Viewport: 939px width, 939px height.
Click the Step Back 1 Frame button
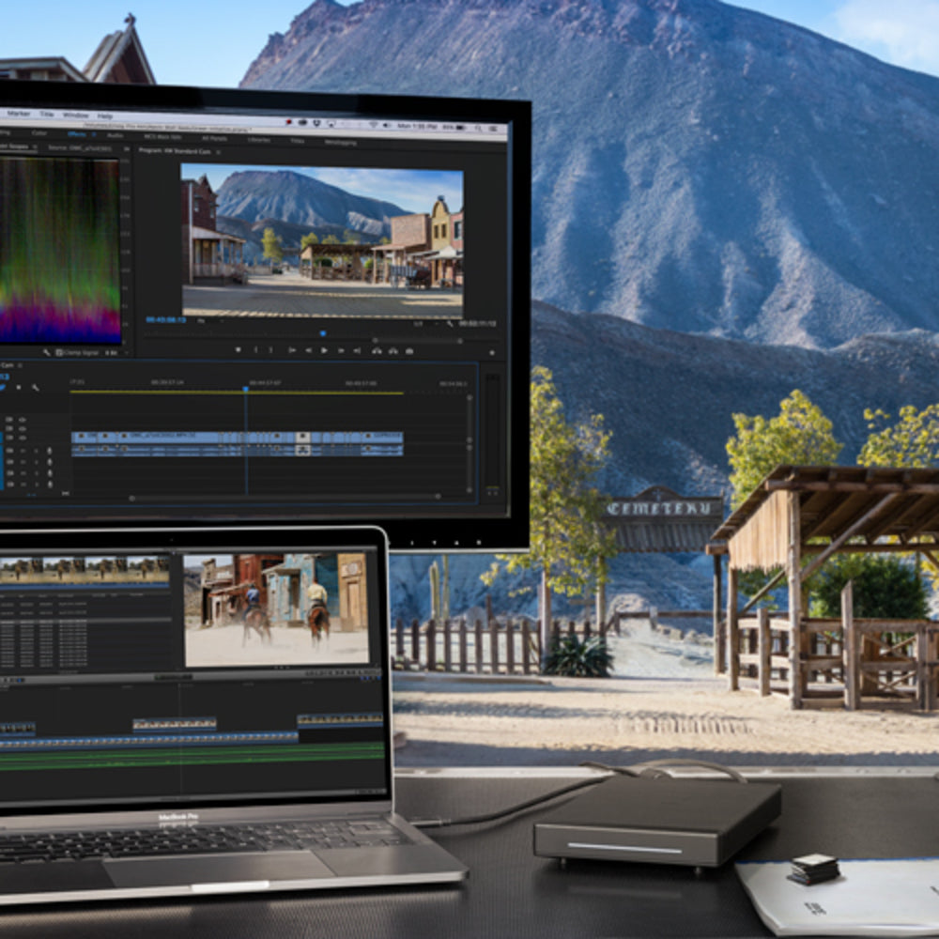[309, 350]
